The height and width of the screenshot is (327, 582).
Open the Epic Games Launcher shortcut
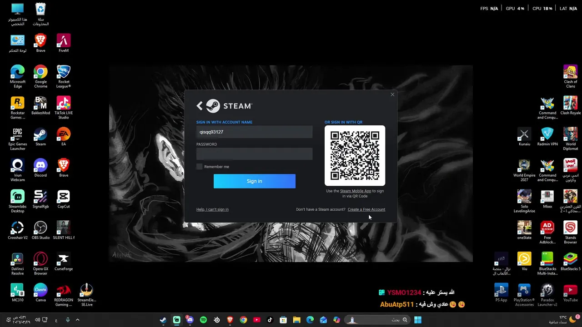18,139
